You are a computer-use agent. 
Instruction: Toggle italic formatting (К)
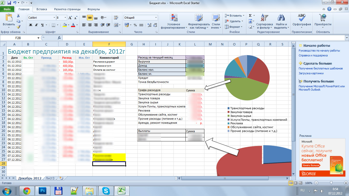coord(37,25)
